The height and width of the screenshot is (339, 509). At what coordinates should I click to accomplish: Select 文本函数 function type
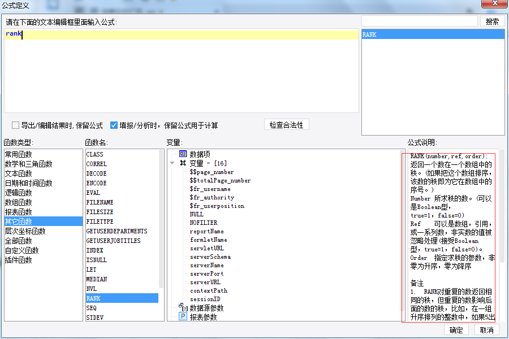(43, 173)
